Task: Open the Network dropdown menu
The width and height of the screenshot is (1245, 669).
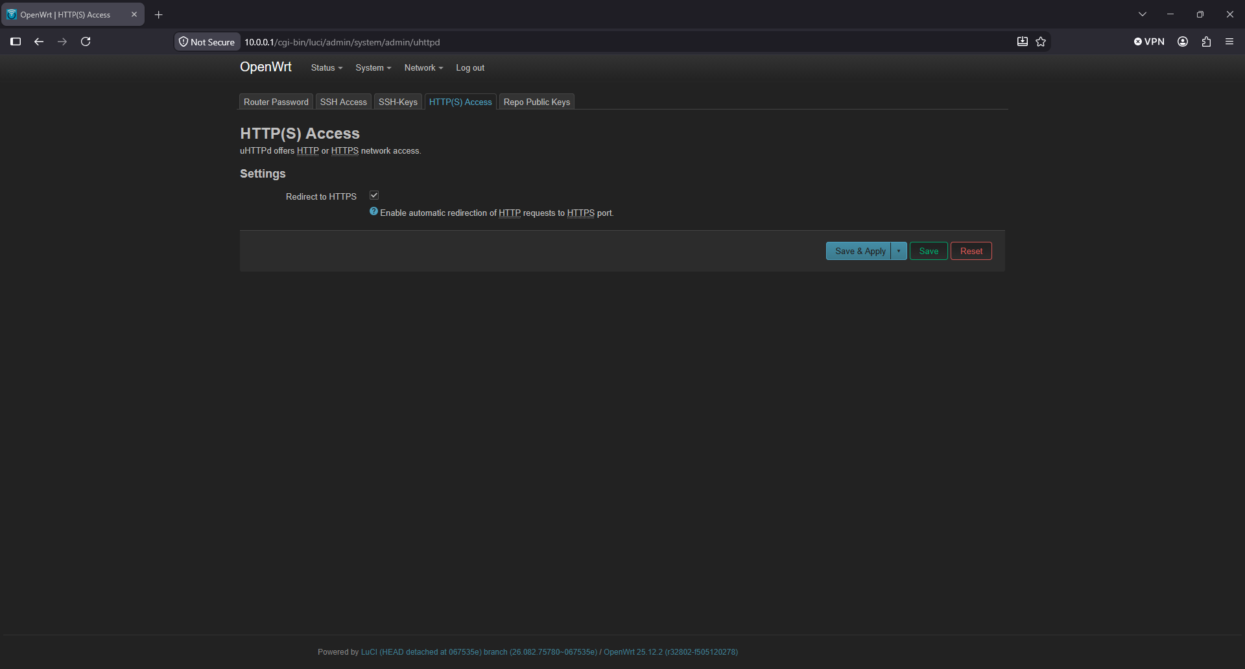Action: pos(423,67)
